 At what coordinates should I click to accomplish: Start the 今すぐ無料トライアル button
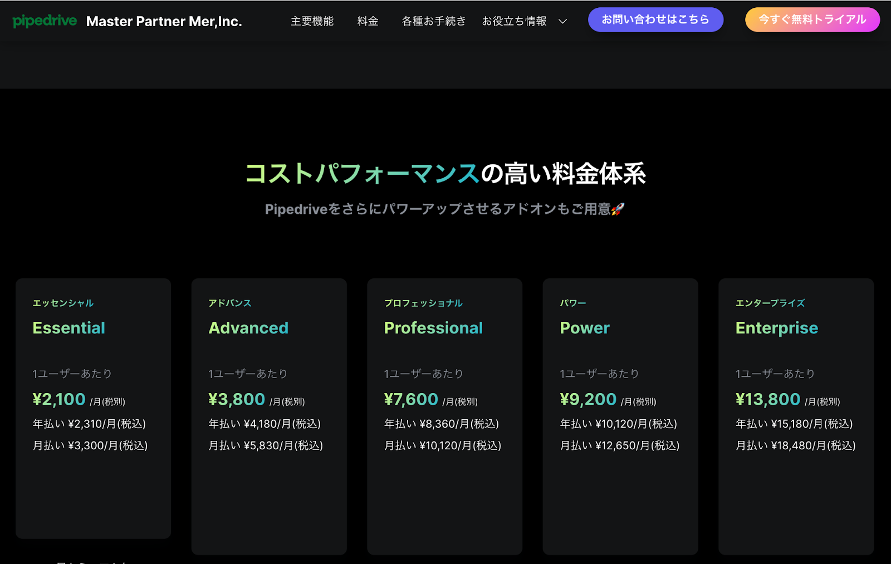pos(812,19)
